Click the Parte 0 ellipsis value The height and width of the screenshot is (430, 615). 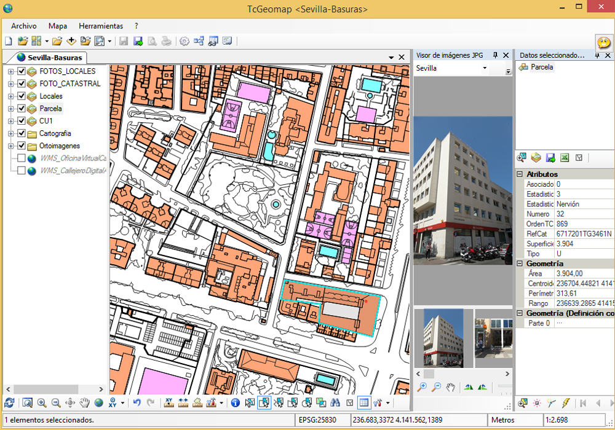(559, 323)
